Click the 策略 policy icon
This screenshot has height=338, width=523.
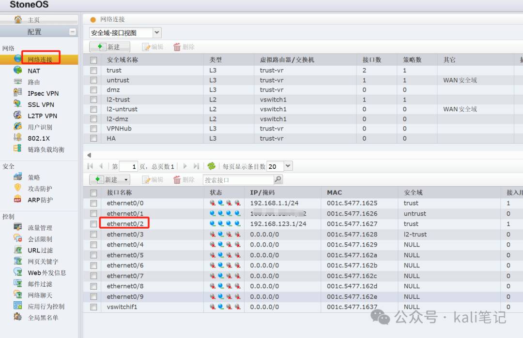(x=18, y=177)
